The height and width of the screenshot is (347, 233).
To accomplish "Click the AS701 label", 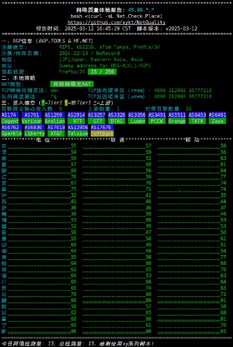I will (32, 115).
